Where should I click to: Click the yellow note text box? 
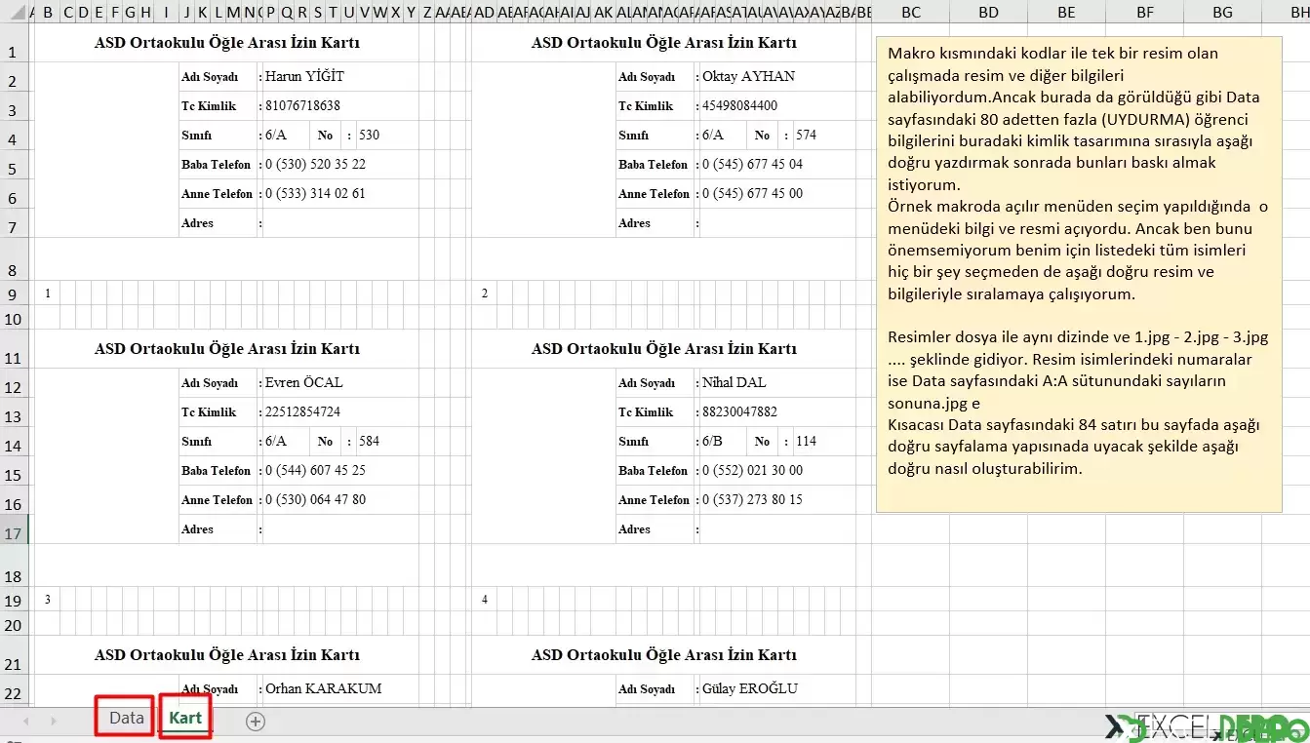(x=1079, y=274)
